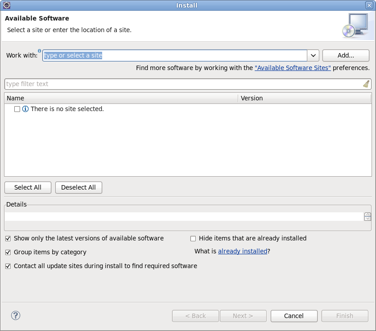Click the software installation graphic in the banner

357,25
